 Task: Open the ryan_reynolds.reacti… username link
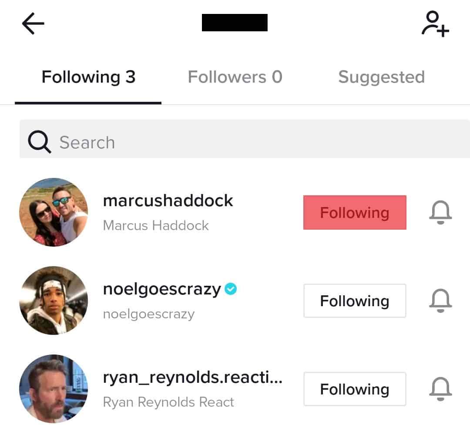[x=193, y=378]
